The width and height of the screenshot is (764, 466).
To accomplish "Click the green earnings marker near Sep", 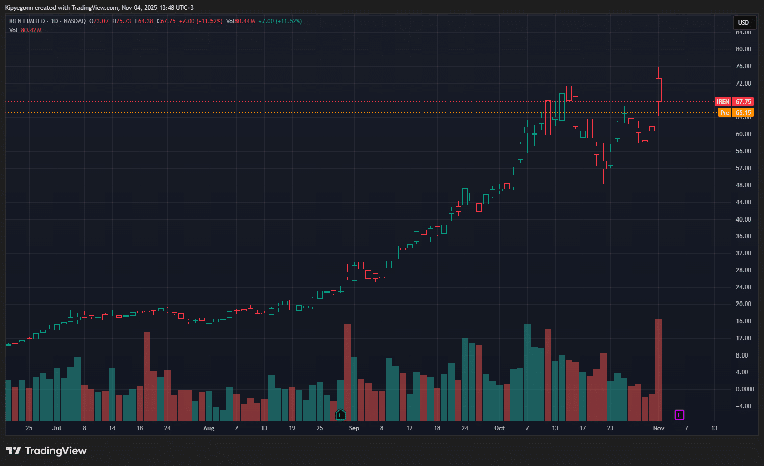I will coord(341,415).
